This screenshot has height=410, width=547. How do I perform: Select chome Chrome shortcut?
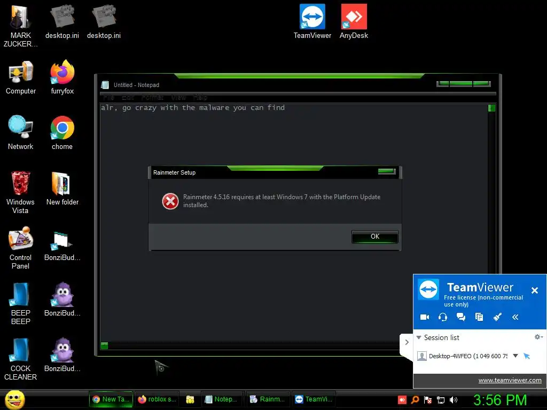pyautogui.click(x=62, y=133)
